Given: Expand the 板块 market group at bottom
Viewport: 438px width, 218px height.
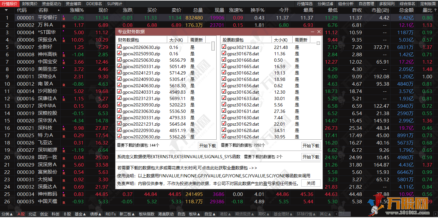Looking at the screenshot, I should pos(195,214).
